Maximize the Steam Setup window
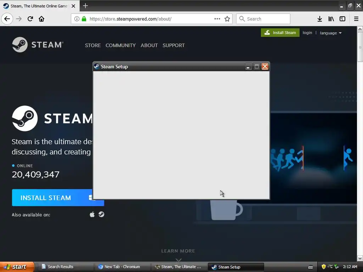The height and width of the screenshot is (272, 363). click(x=257, y=67)
